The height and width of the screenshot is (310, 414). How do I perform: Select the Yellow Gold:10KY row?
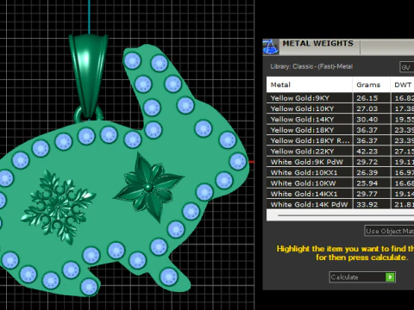click(340, 108)
